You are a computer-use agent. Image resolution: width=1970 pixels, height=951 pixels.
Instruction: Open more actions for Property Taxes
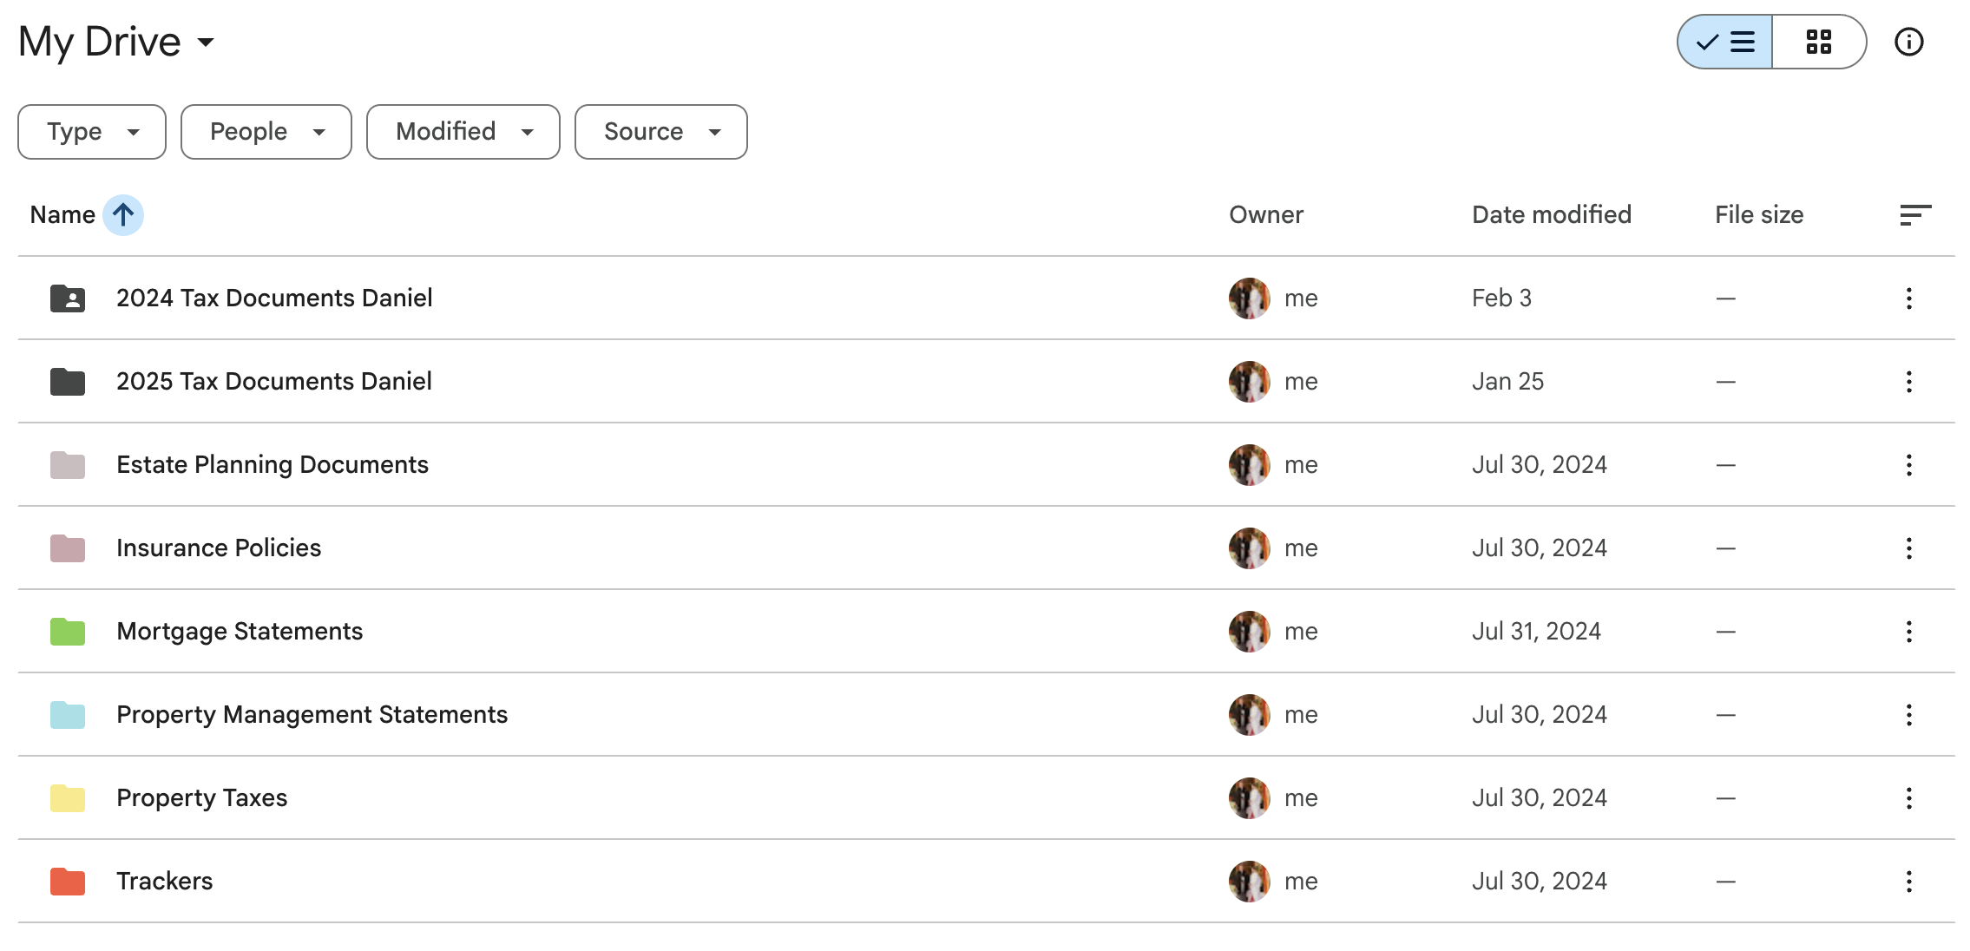pos(1908,798)
